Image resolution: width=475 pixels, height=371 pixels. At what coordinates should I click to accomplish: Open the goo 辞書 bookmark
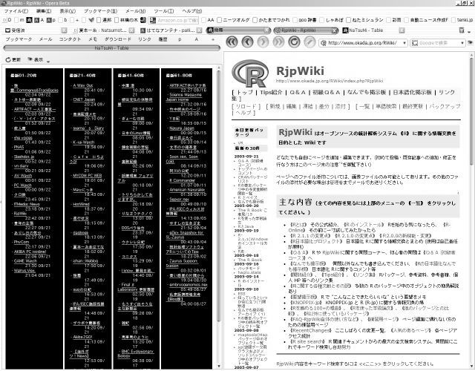305,20
